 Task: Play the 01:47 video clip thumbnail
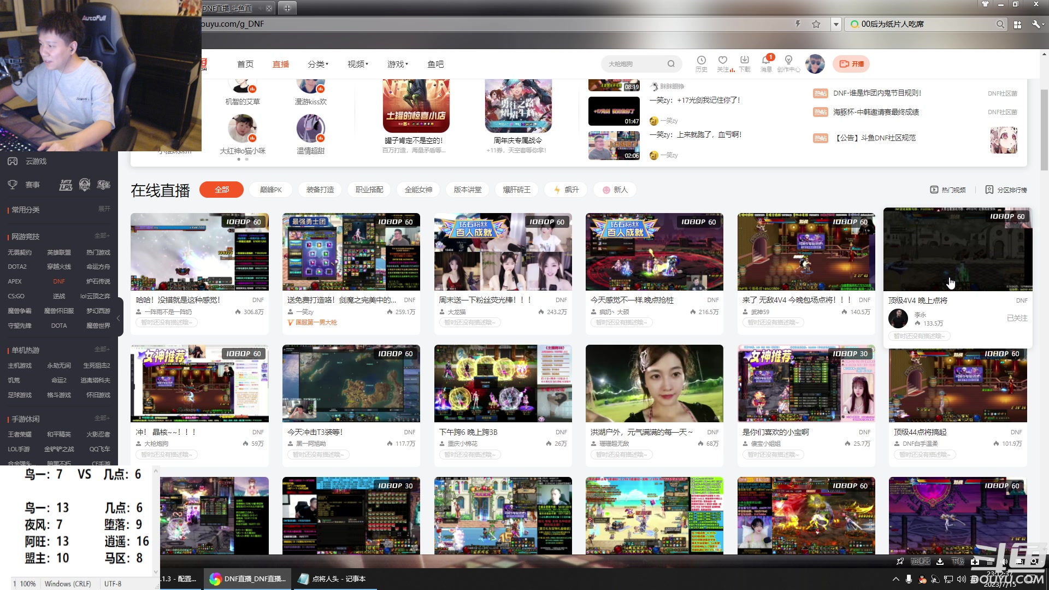pos(614,111)
